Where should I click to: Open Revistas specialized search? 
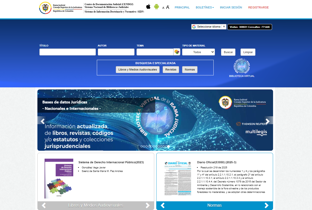(171, 69)
